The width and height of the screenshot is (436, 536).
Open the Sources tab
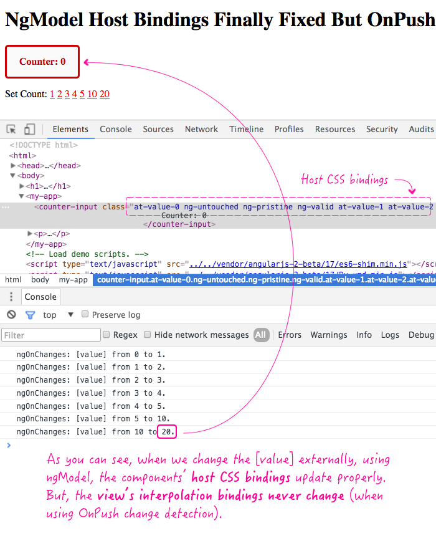pos(158,129)
